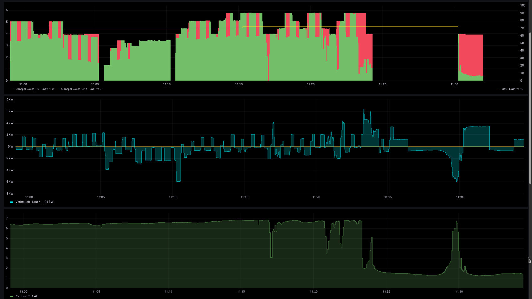Toggle the ChargePower_Grid series legend label
The image size is (532, 299).
point(74,89)
